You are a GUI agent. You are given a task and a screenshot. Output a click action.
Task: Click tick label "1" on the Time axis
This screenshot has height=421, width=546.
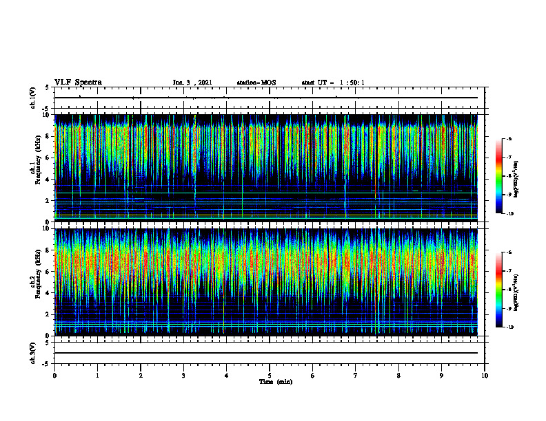[97, 376]
